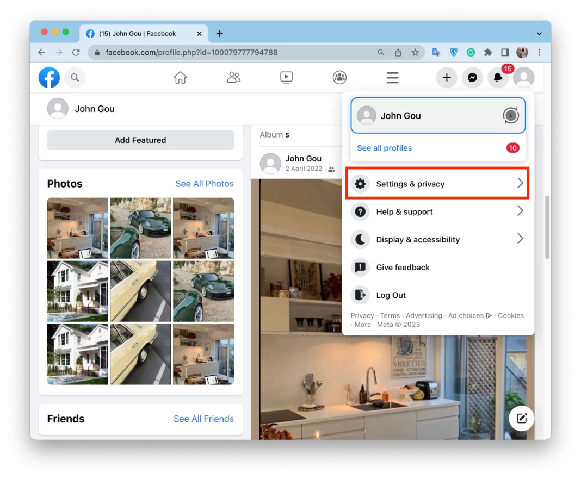Click the Facebook logo
This screenshot has width=581, height=479.
[50, 78]
